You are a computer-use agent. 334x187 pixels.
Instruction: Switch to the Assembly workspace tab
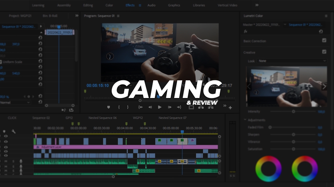(x=64, y=5)
